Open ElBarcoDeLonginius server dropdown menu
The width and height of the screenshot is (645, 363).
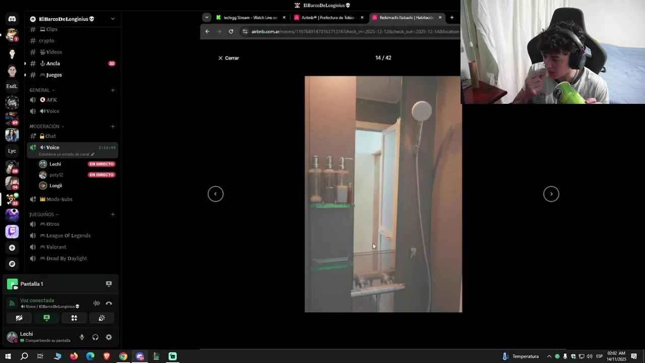click(x=112, y=19)
